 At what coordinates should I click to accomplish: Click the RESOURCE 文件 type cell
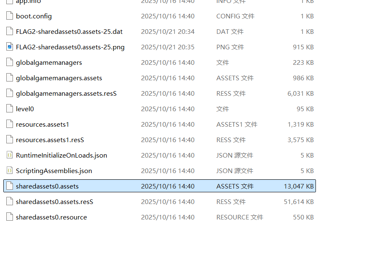[240, 217]
